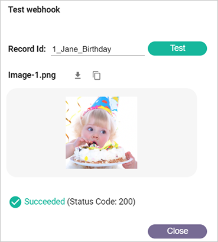Click the Status Code: 200 text
Screen dimensions: 218x242
tap(101, 202)
